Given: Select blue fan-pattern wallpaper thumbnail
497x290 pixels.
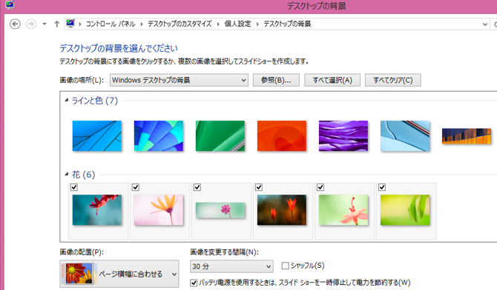Looking at the screenshot, I should click(x=159, y=136).
